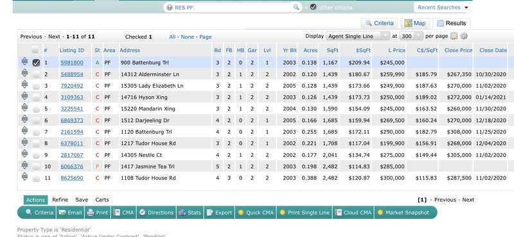The width and height of the screenshot is (514, 237).
Task: Click the search magnifier icon in search bar
Action: [x=296, y=7]
